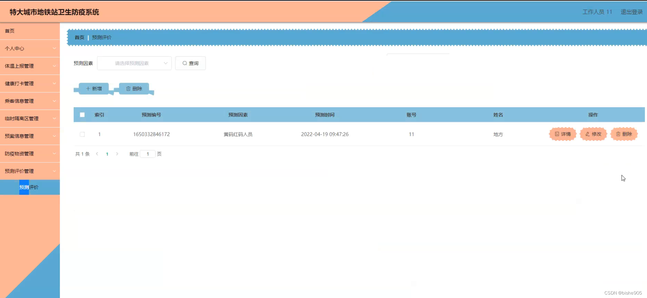Expand the 临时隔离区管理 sidebar menu
Image resolution: width=647 pixels, height=298 pixels.
coord(30,119)
